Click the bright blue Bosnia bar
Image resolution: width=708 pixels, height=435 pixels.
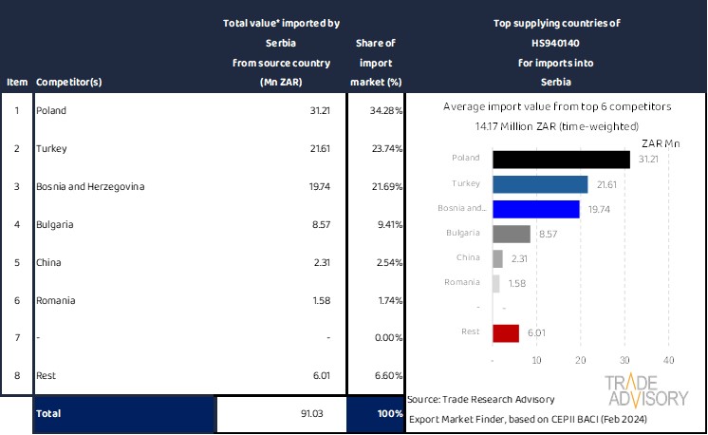pos(535,209)
